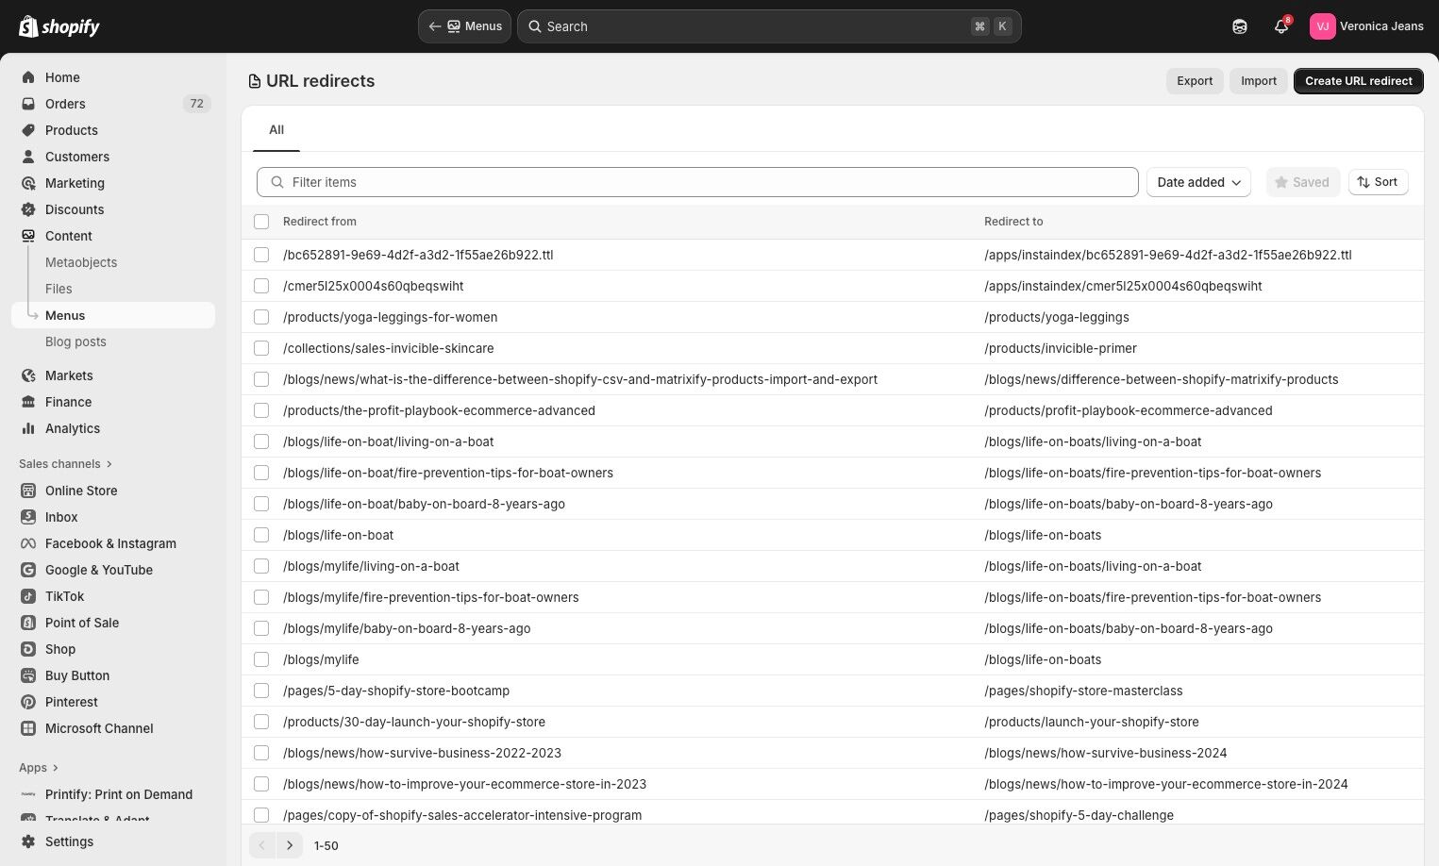1439x866 pixels.
Task: Open the Date added dropdown
Action: tap(1198, 182)
